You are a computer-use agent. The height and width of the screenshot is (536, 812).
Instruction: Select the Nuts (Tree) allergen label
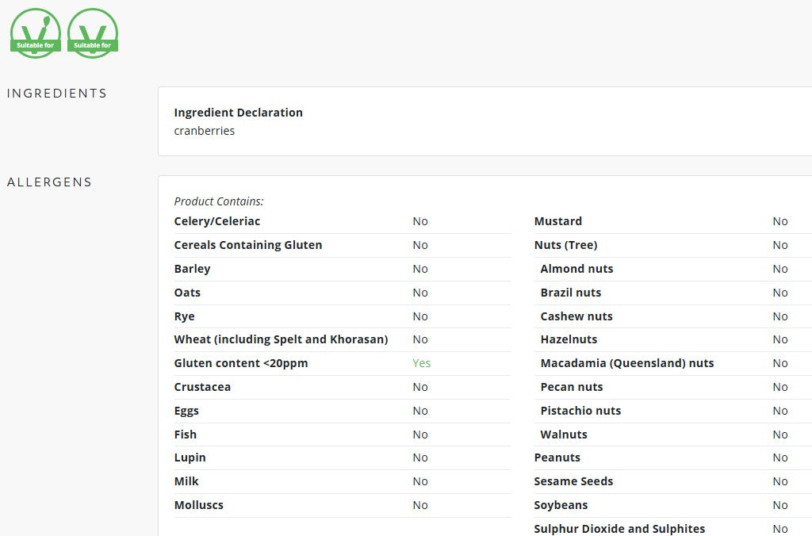point(565,245)
